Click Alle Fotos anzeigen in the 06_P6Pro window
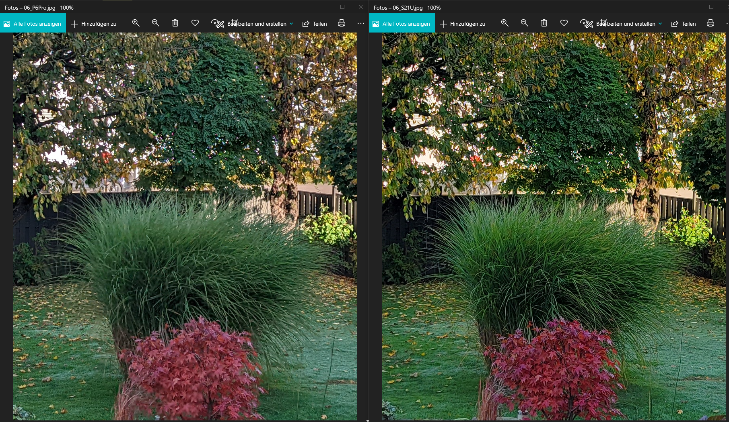This screenshot has height=422, width=729. point(33,24)
